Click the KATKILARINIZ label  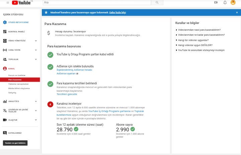click(x=15, y=133)
